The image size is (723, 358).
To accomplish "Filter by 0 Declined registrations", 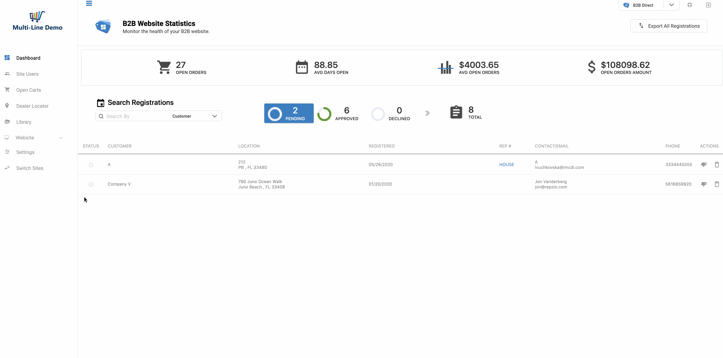I will (x=390, y=113).
